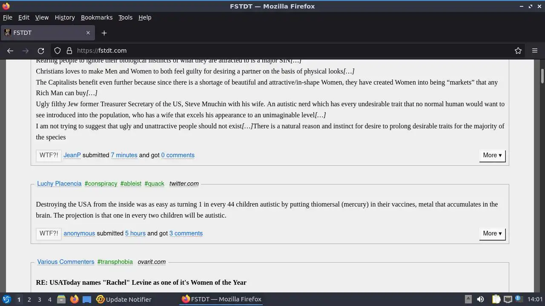This screenshot has height=306, width=545.
Task: Expand More dropdown on JeanP's post
Action: 492,155
